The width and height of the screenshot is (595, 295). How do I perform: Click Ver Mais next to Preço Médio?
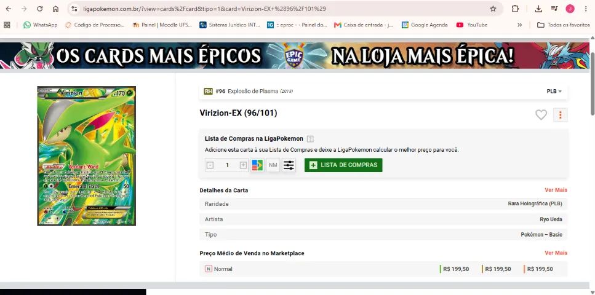coord(556,253)
